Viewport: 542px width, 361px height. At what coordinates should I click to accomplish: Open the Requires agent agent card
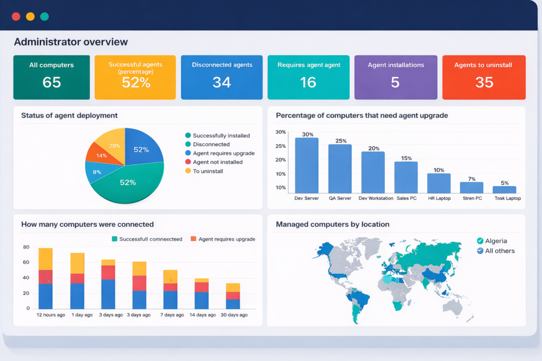tap(308, 77)
